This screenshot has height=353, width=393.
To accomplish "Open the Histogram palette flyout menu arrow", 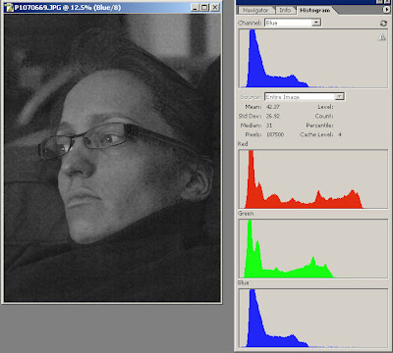I will pos(386,10).
